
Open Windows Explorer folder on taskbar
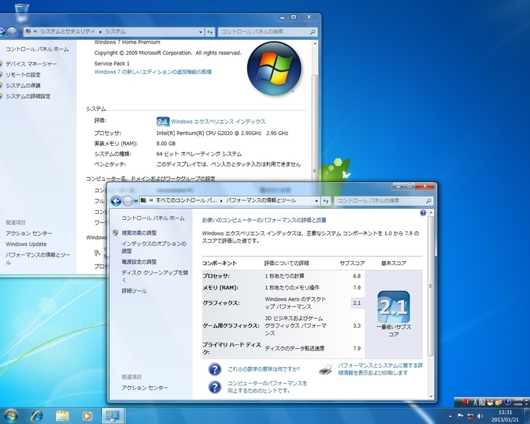pyautogui.click(x=62, y=415)
